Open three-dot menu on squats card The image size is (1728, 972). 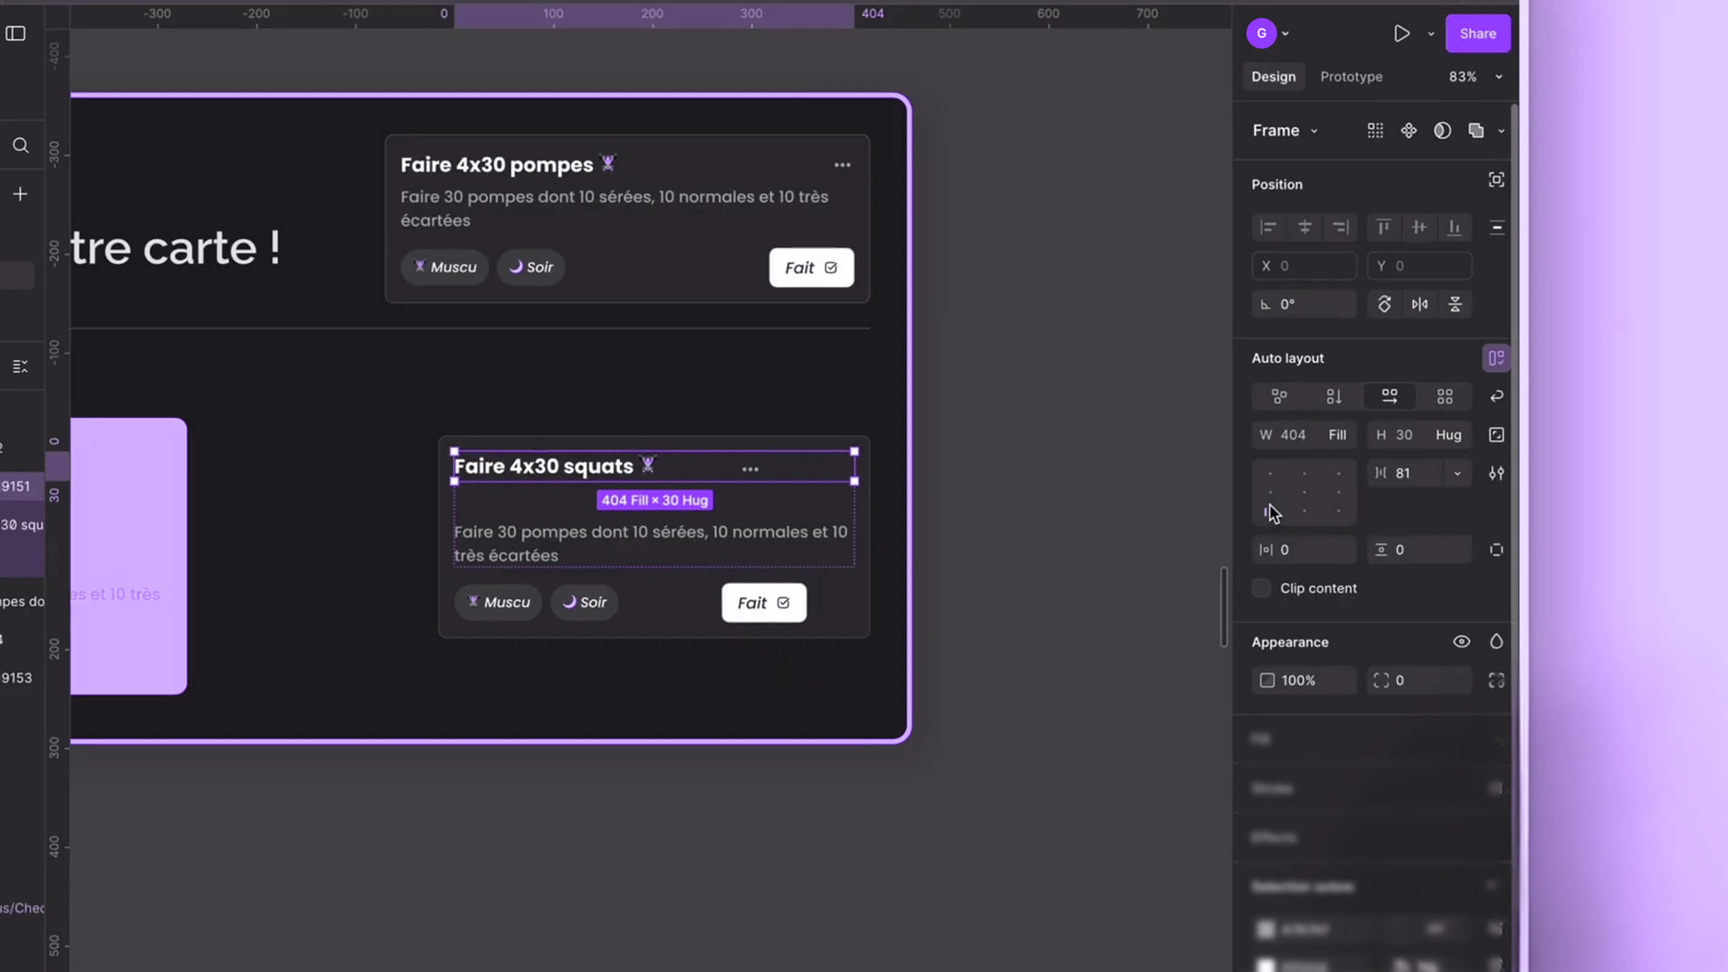point(750,469)
